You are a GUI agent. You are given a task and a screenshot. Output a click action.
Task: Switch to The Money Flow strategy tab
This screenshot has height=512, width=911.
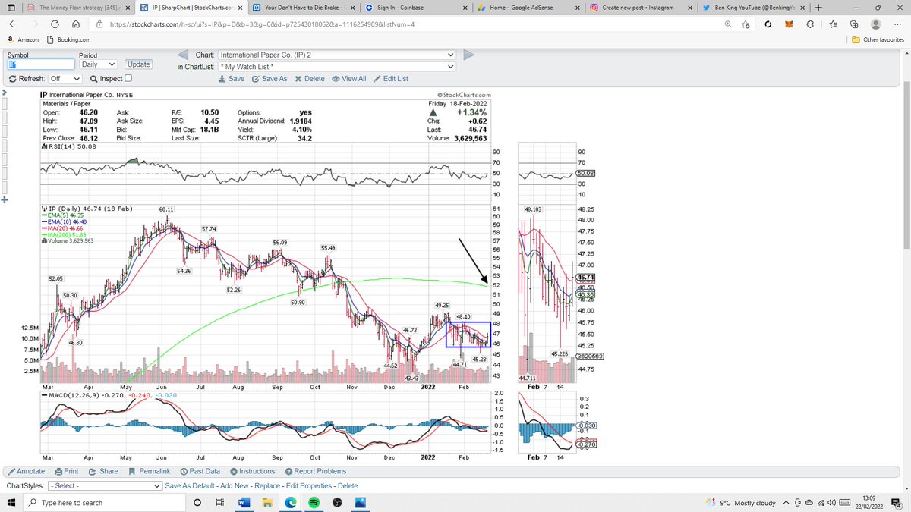tap(78, 8)
